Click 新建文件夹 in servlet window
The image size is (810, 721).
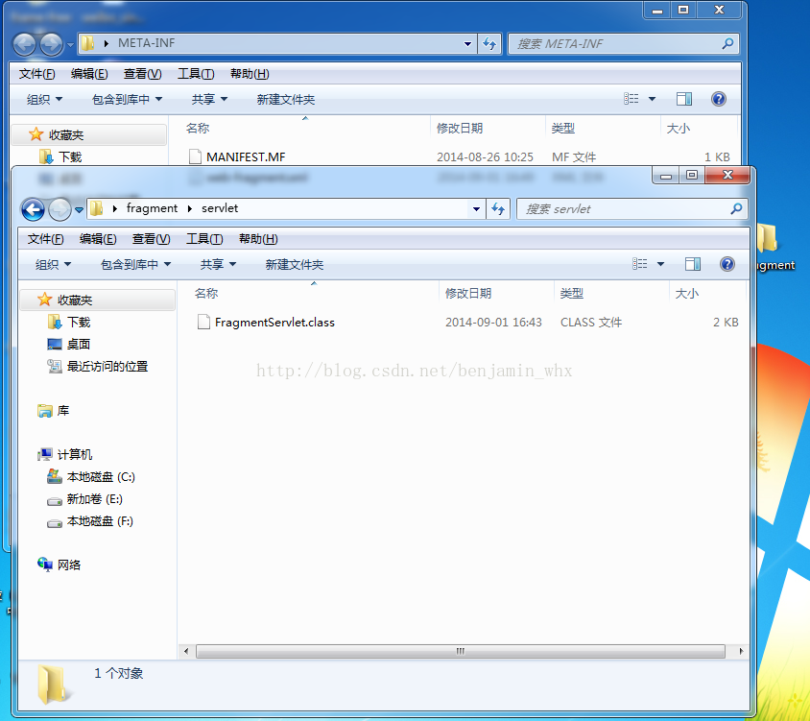(295, 265)
